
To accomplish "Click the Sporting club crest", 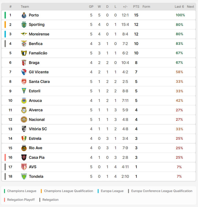I will 24,25.
